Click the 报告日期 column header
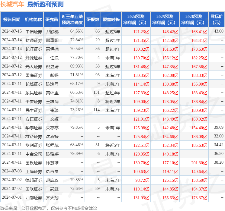The height and width of the screenshot is (211, 225). click(x=11, y=20)
